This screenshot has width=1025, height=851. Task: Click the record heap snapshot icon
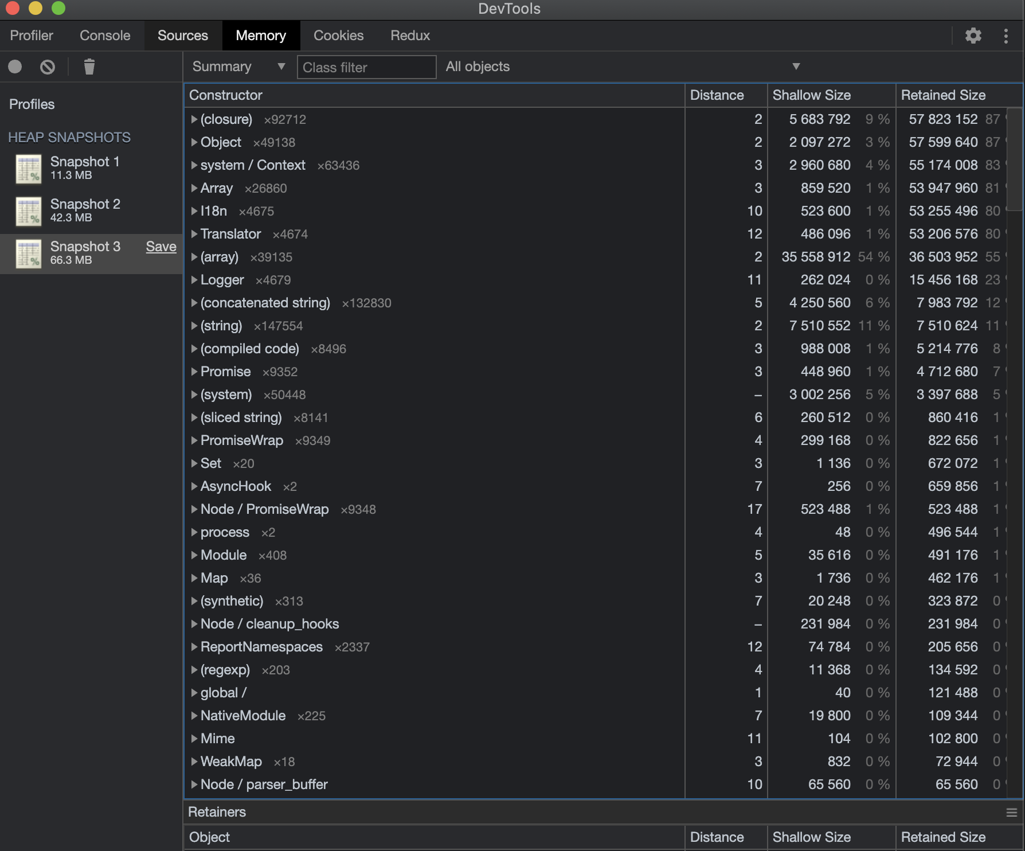(15, 67)
